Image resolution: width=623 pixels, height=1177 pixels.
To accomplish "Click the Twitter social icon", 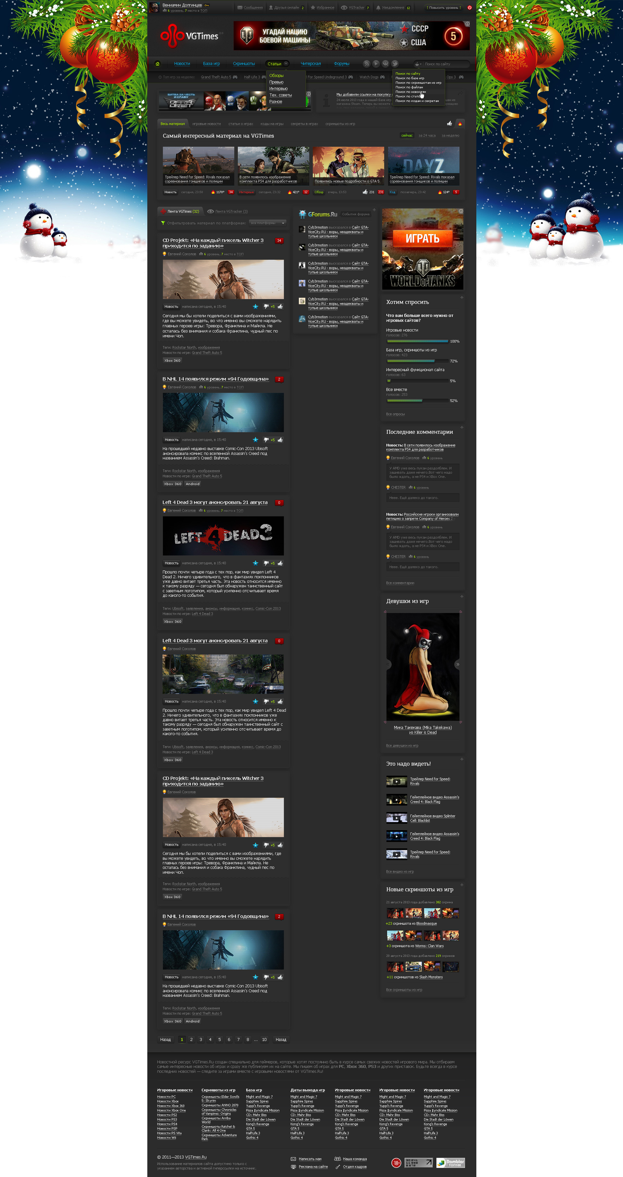I will (395, 64).
